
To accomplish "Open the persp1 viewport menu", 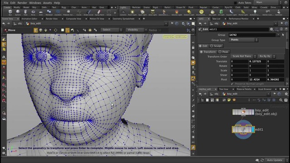I will point(169,37).
